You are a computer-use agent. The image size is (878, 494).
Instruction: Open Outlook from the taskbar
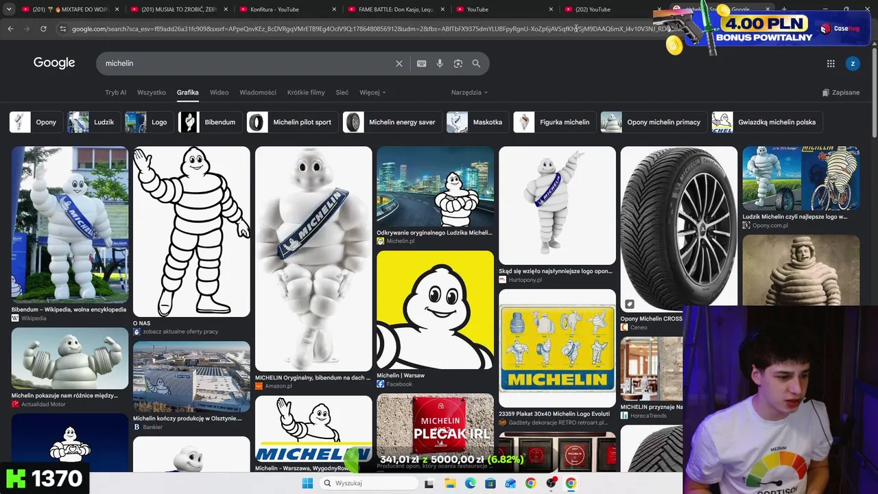coord(510,484)
